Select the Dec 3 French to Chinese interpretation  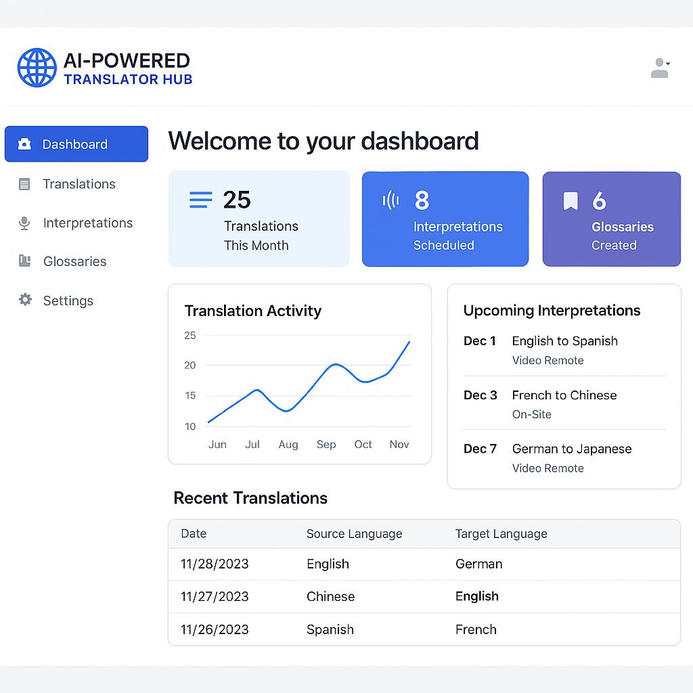tap(564, 404)
